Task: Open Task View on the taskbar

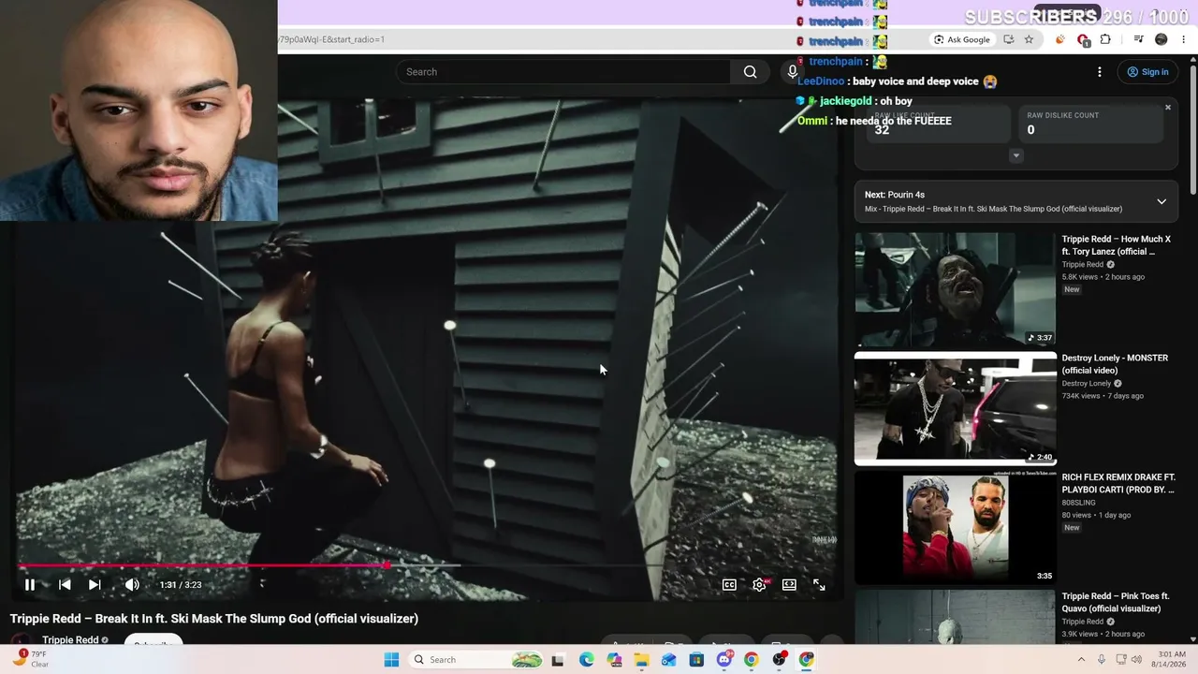Action: (558, 660)
